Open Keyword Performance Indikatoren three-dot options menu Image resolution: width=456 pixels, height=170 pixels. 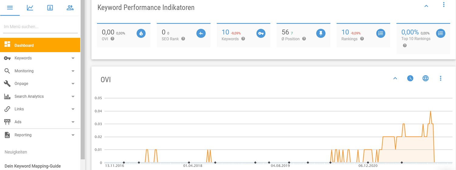coord(444,5)
